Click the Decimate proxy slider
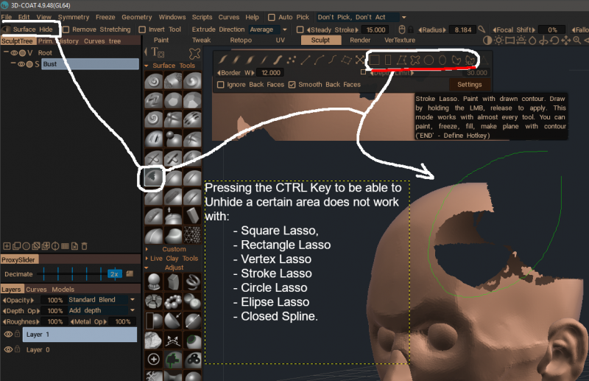 (74, 273)
